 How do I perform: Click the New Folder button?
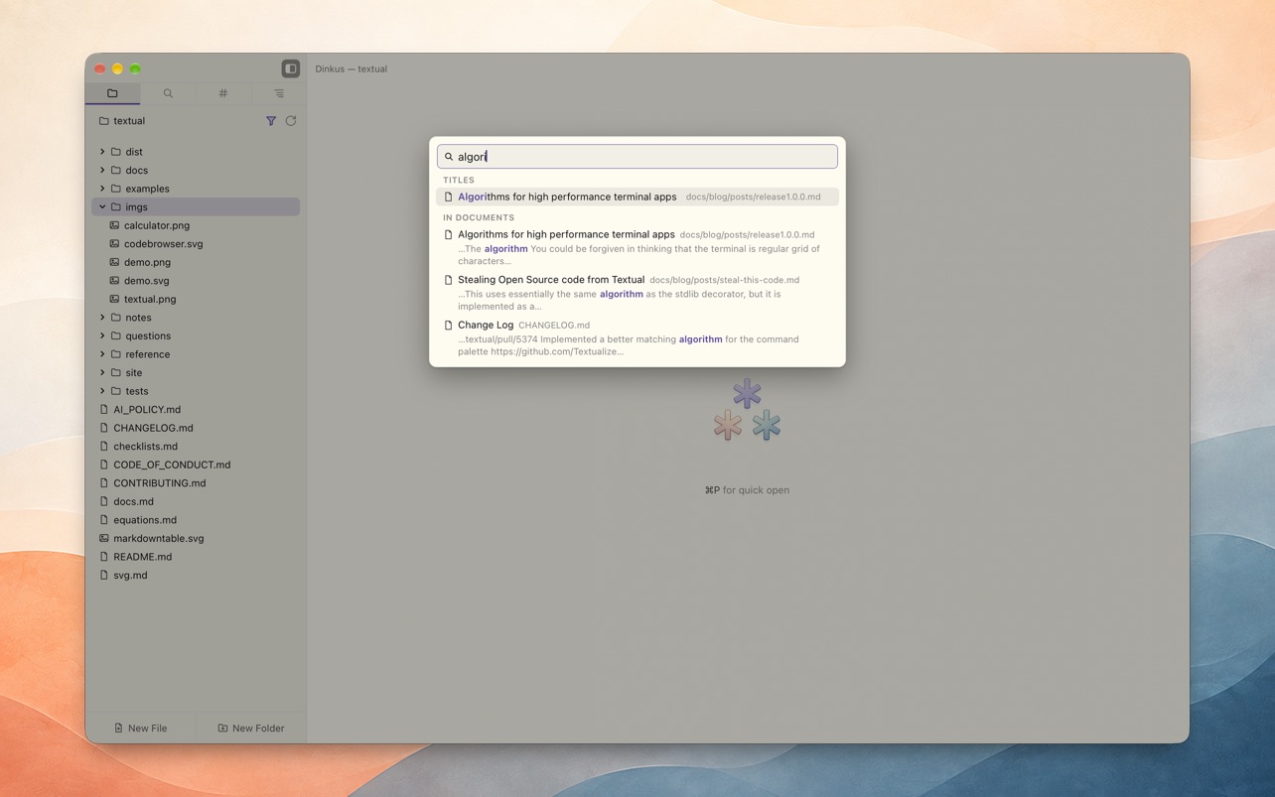[x=250, y=728]
